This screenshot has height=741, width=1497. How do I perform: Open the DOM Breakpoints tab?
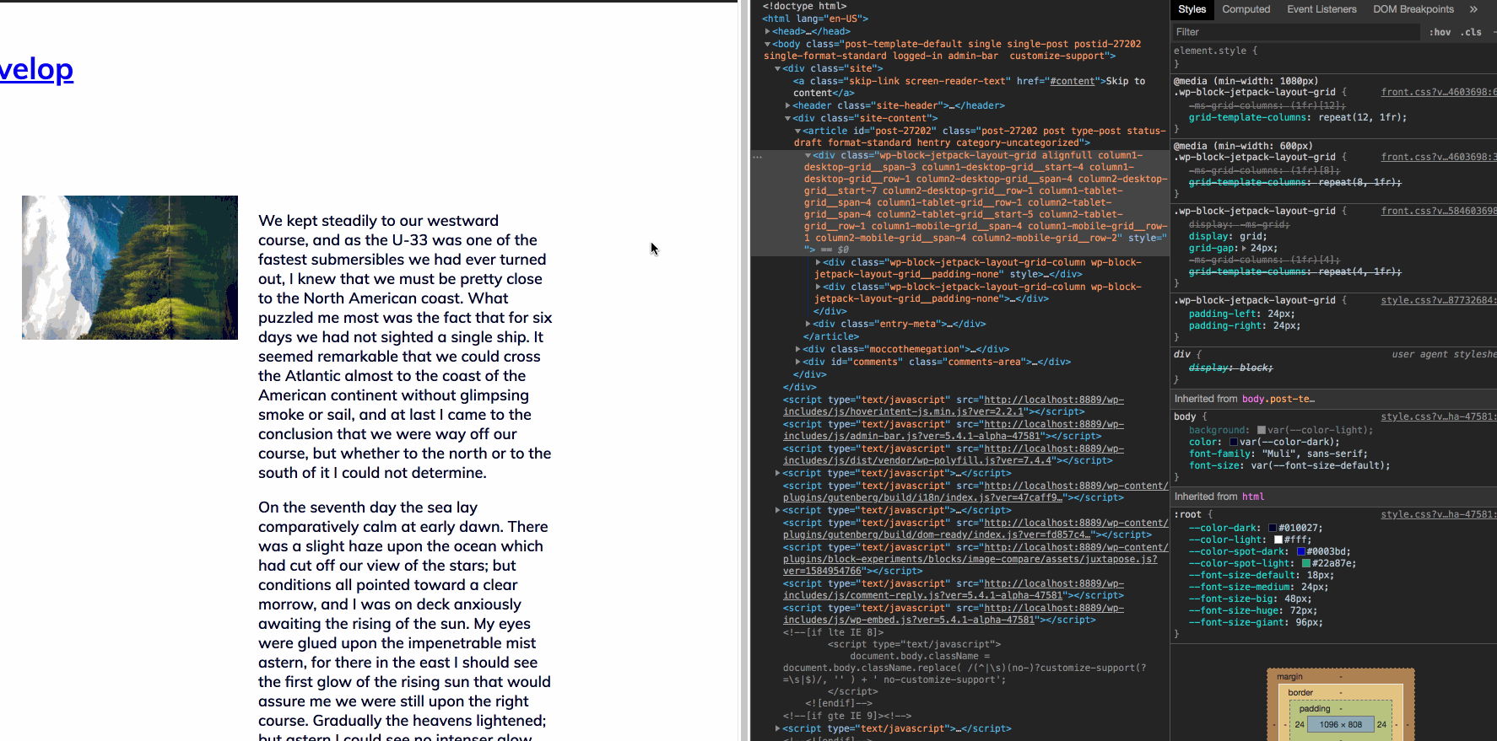1413,9
